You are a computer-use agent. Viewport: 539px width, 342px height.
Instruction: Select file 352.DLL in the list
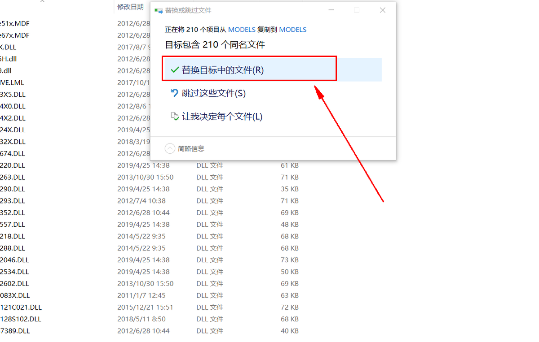click(13, 212)
